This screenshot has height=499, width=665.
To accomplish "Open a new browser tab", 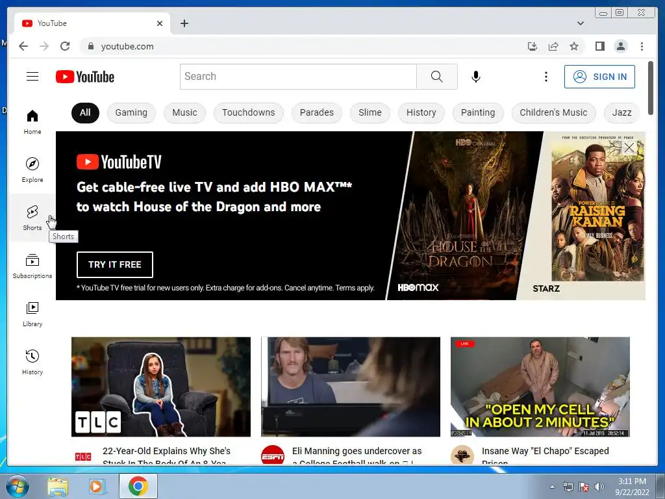I will [184, 23].
